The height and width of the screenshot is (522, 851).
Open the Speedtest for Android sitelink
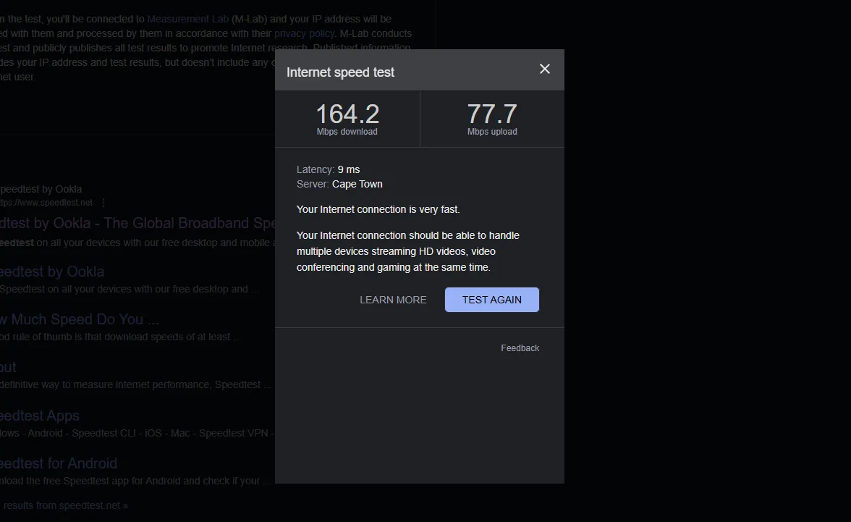tap(59, 463)
